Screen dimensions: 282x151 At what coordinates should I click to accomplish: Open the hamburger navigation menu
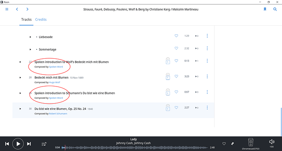pos(7,9)
